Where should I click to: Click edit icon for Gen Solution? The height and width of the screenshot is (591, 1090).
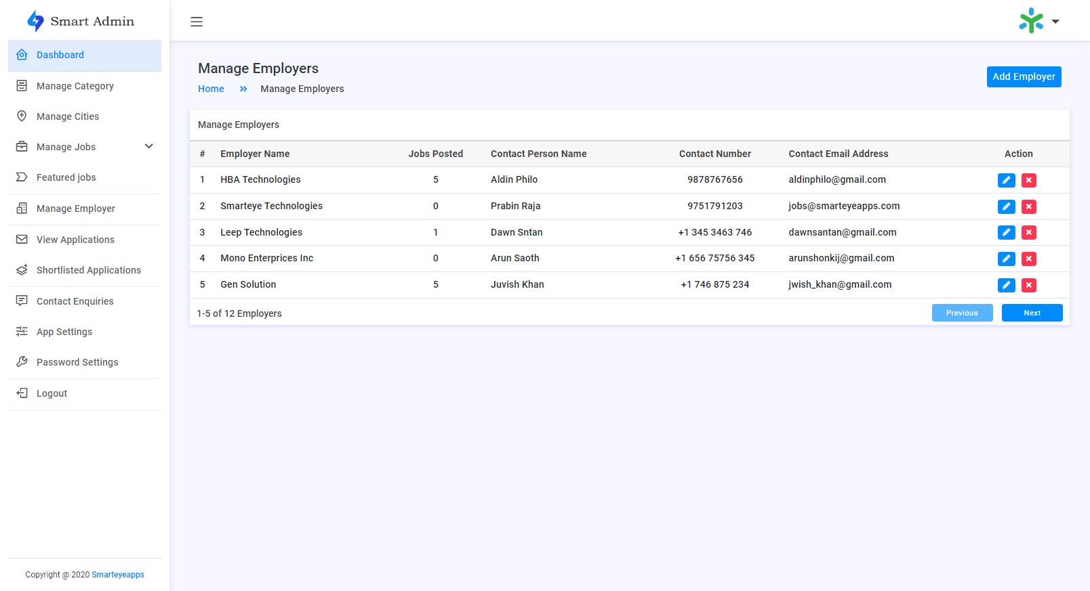tap(1006, 285)
